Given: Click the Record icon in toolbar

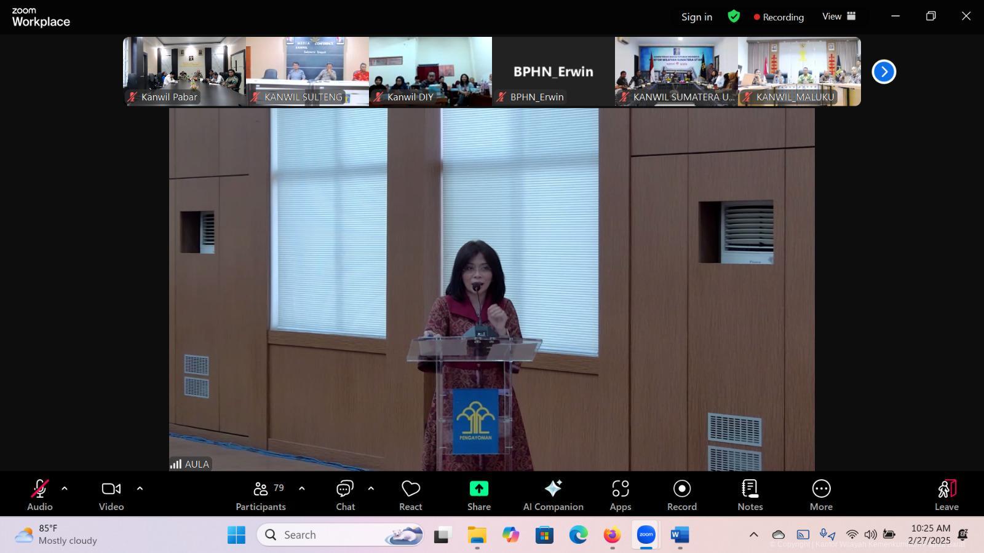Looking at the screenshot, I should click(681, 495).
